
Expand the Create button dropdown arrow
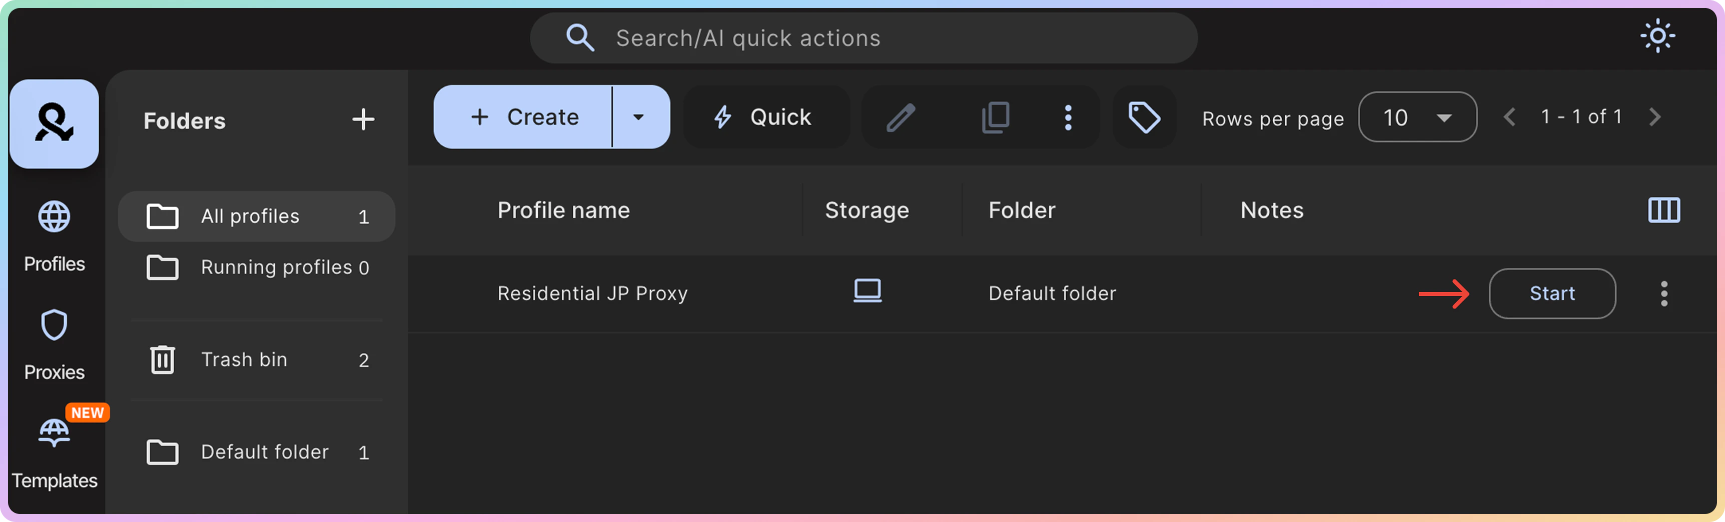[x=639, y=117]
